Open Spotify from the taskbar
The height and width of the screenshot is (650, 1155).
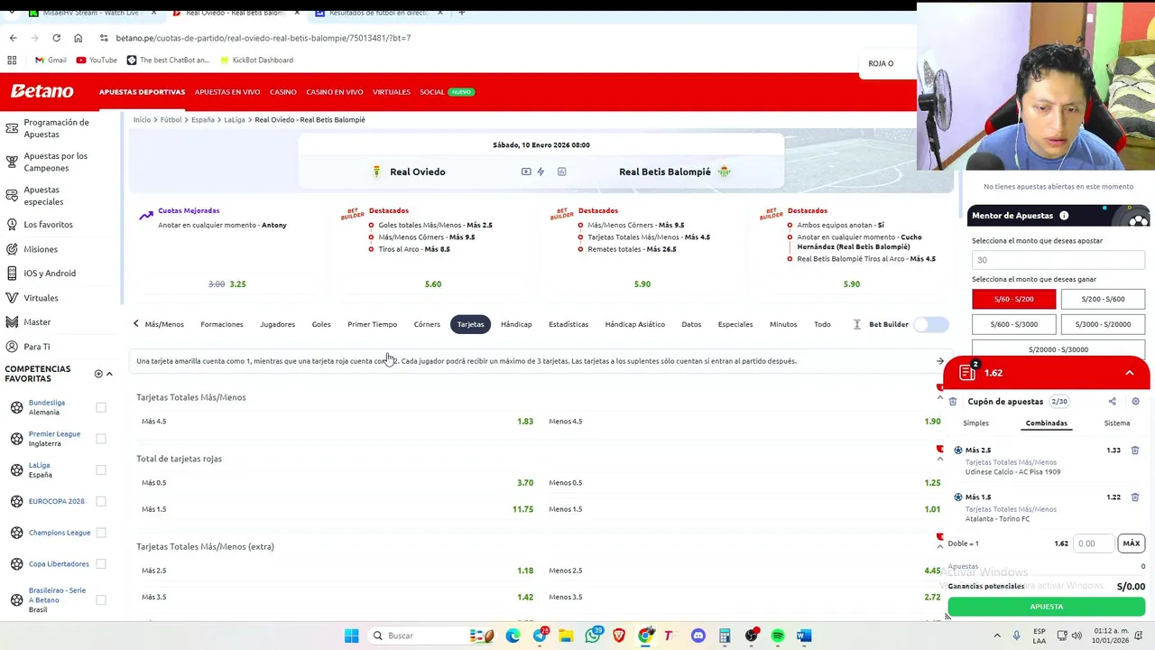[778, 636]
